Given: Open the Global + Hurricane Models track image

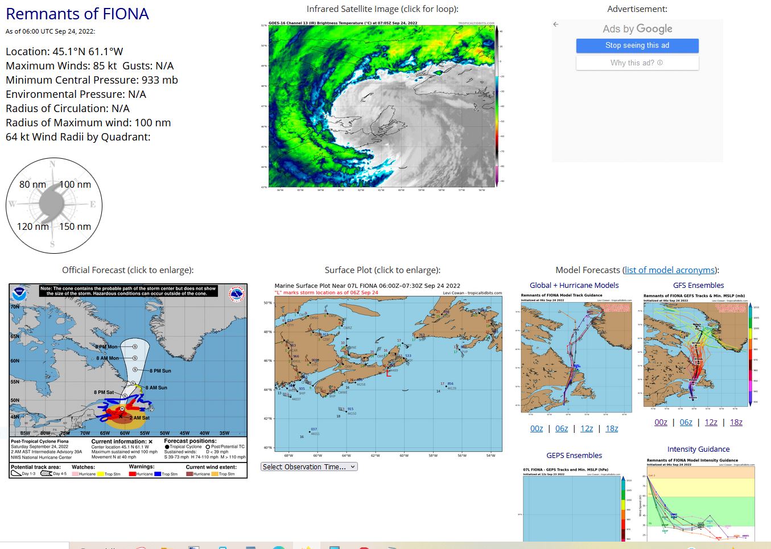Looking at the screenshot, I should pyautogui.click(x=575, y=353).
